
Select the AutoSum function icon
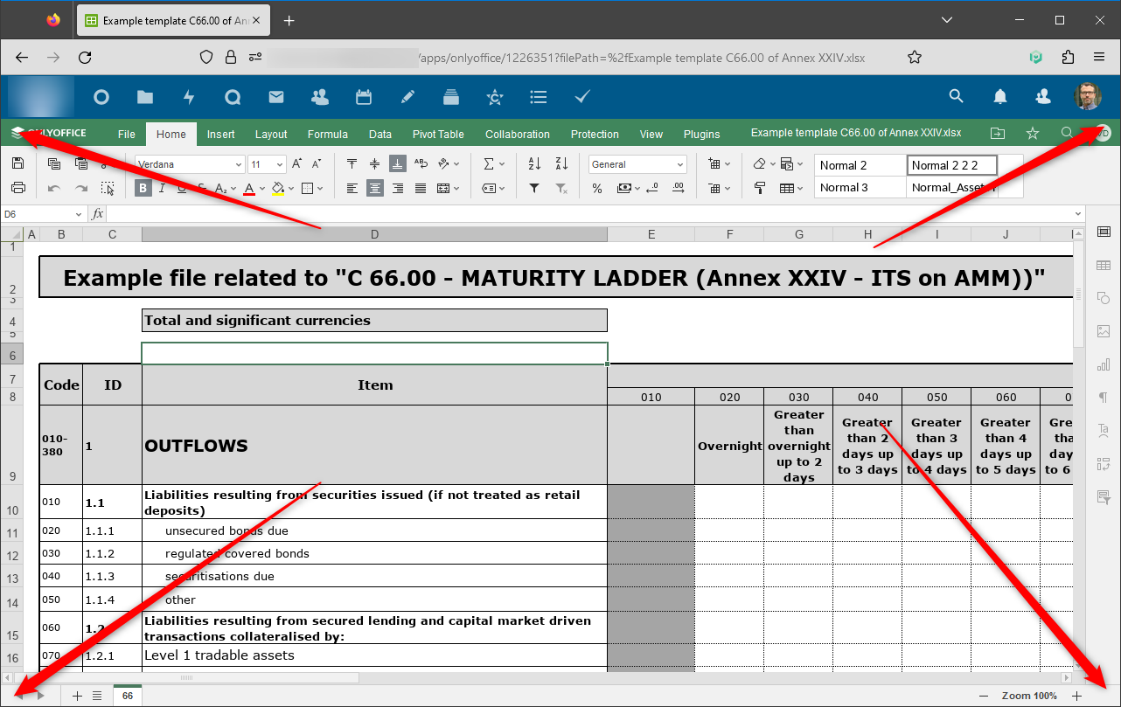tap(488, 163)
